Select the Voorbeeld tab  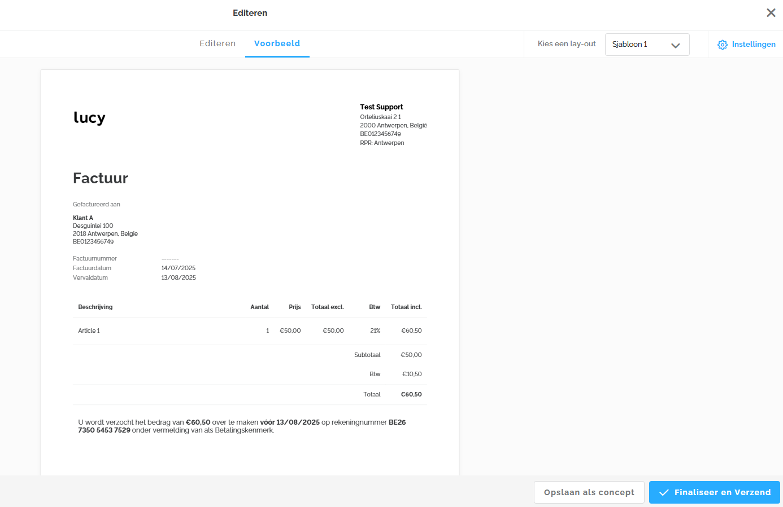277,43
